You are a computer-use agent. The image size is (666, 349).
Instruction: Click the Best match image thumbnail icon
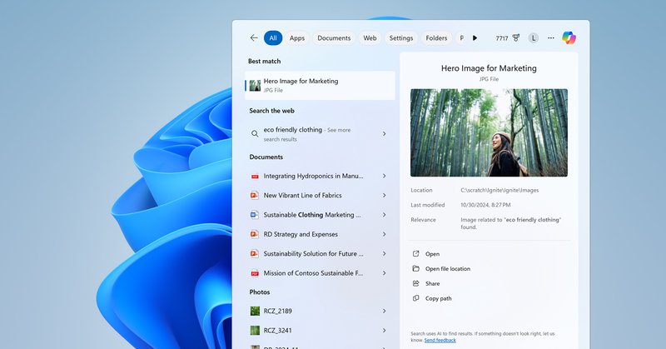(255, 86)
